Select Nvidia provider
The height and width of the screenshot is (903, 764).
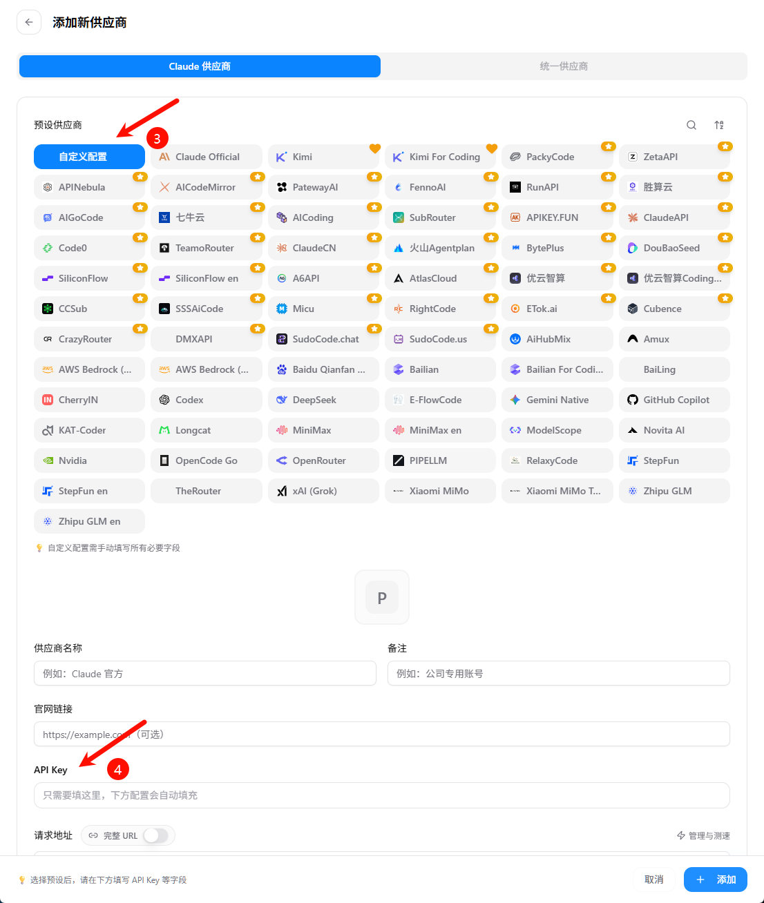click(x=89, y=460)
